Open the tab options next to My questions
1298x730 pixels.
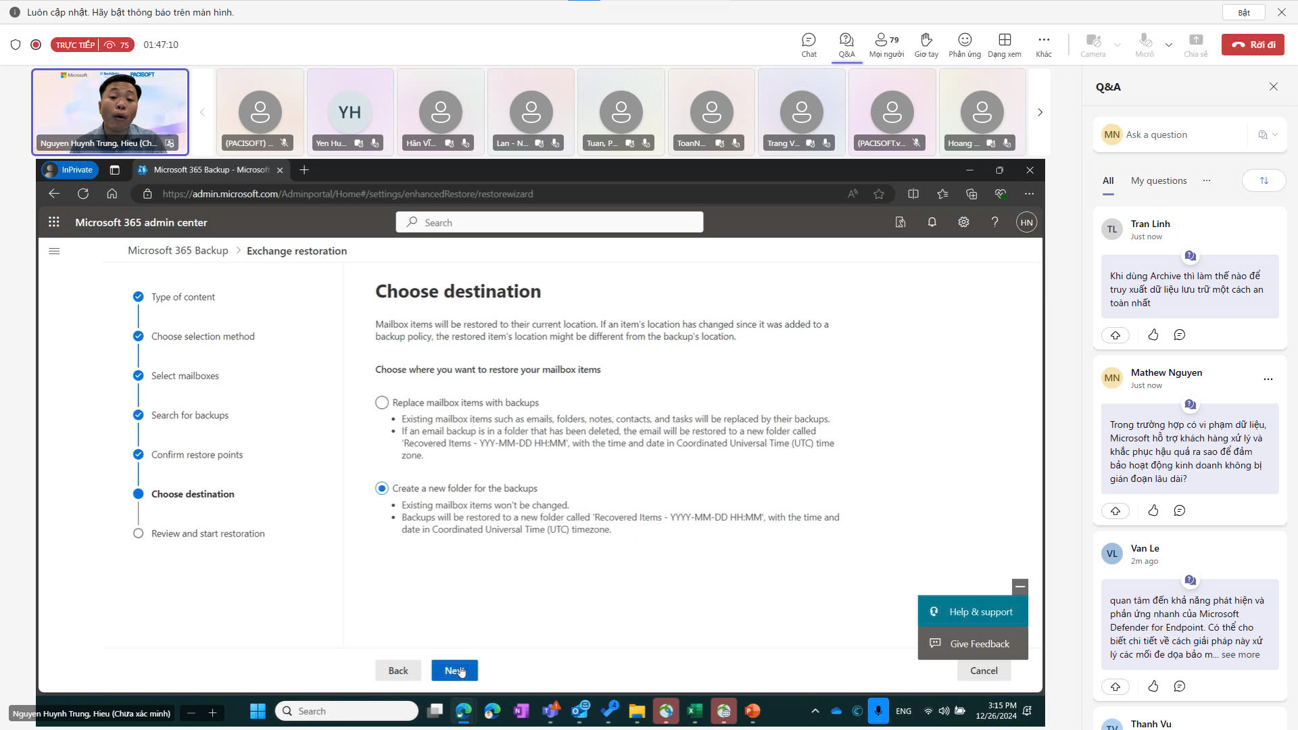click(x=1207, y=180)
